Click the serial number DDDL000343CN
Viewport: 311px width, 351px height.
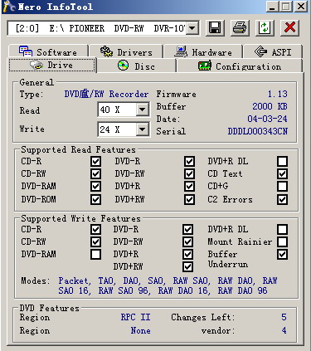point(258,131)
